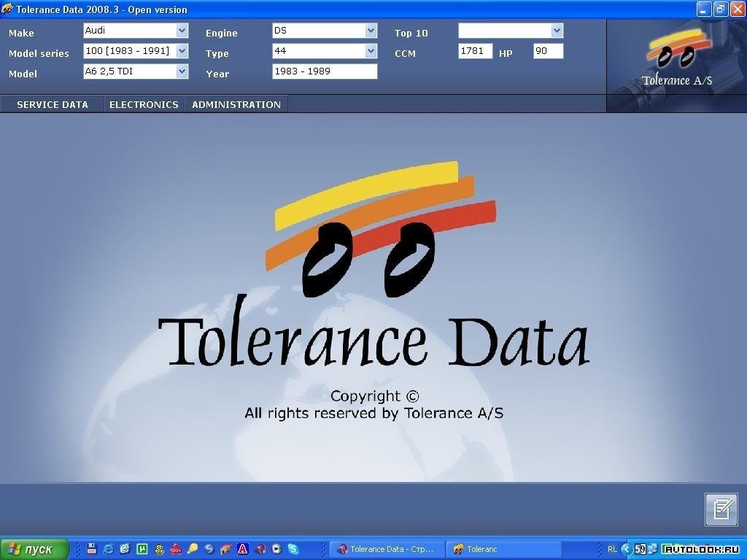Viewport: 747px width, 560px height.
Task: Launch the green uTorrent quick-launch icon
Action: click(x=142, y=549)
